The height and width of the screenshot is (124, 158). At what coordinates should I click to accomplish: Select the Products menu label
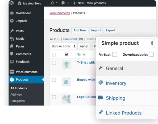[22, 80]
